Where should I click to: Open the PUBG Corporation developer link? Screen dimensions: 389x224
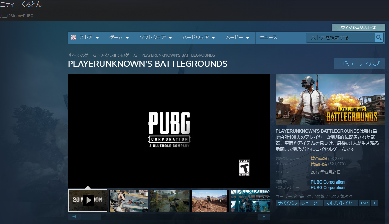pos(327,182)
